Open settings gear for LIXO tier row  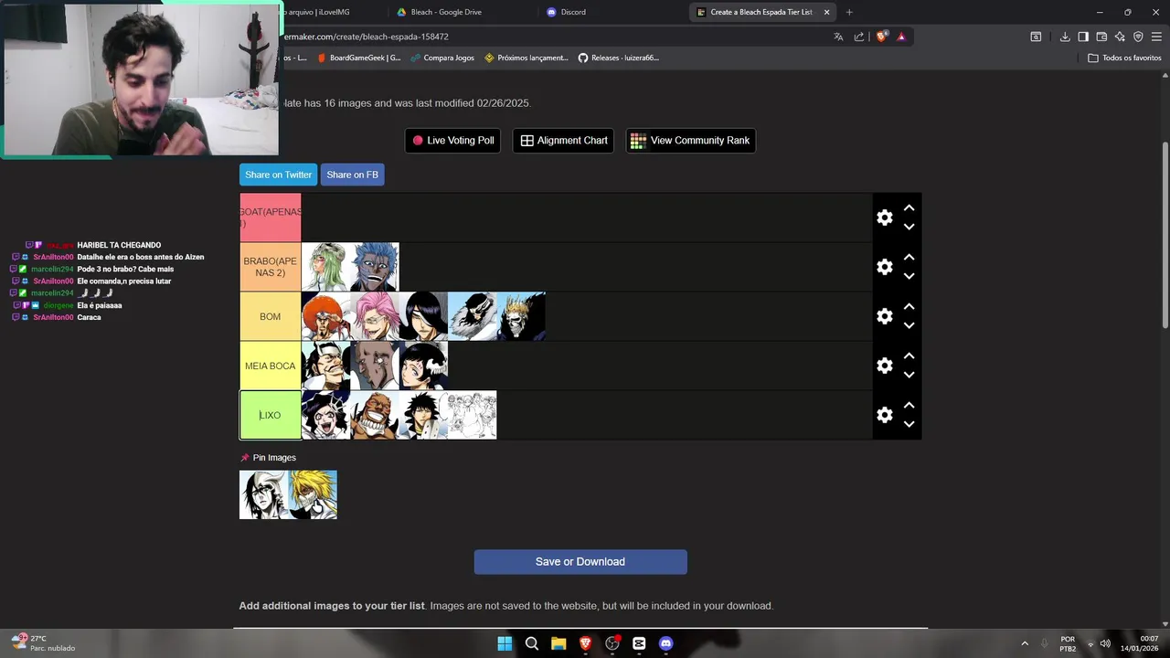pos(884,415)
